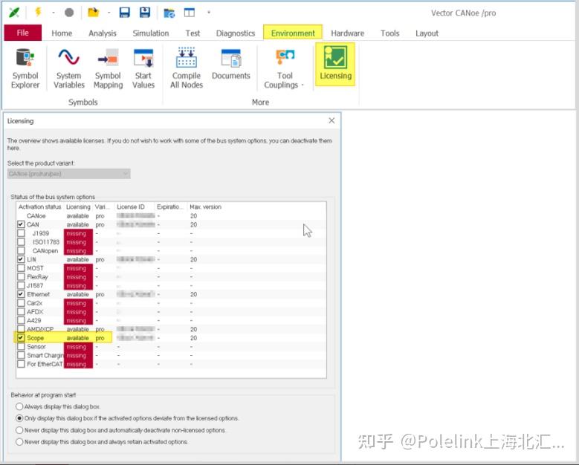Select Never display and retain activated options
The height and width of the screenshot is (465, 579).
pyautogui.click(x=19, y=442)
